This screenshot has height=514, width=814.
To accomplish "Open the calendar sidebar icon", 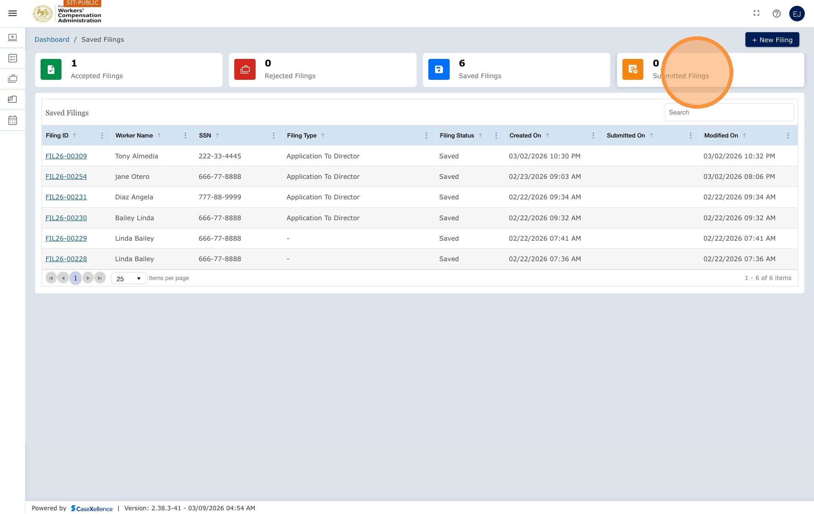I will (x=13, y=120).
